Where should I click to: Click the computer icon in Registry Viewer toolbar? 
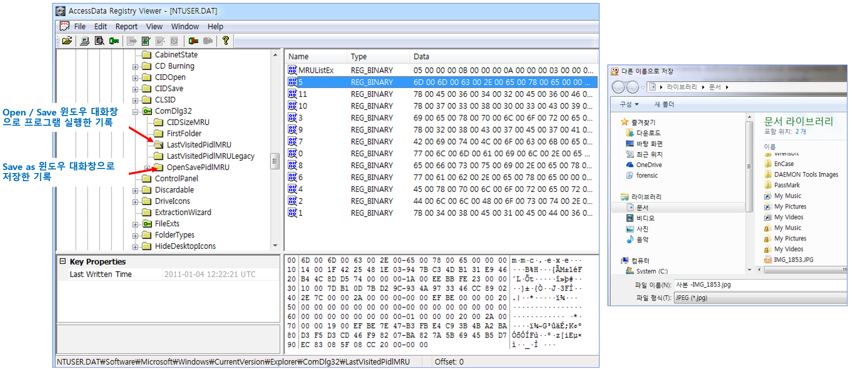pos(85,41)
